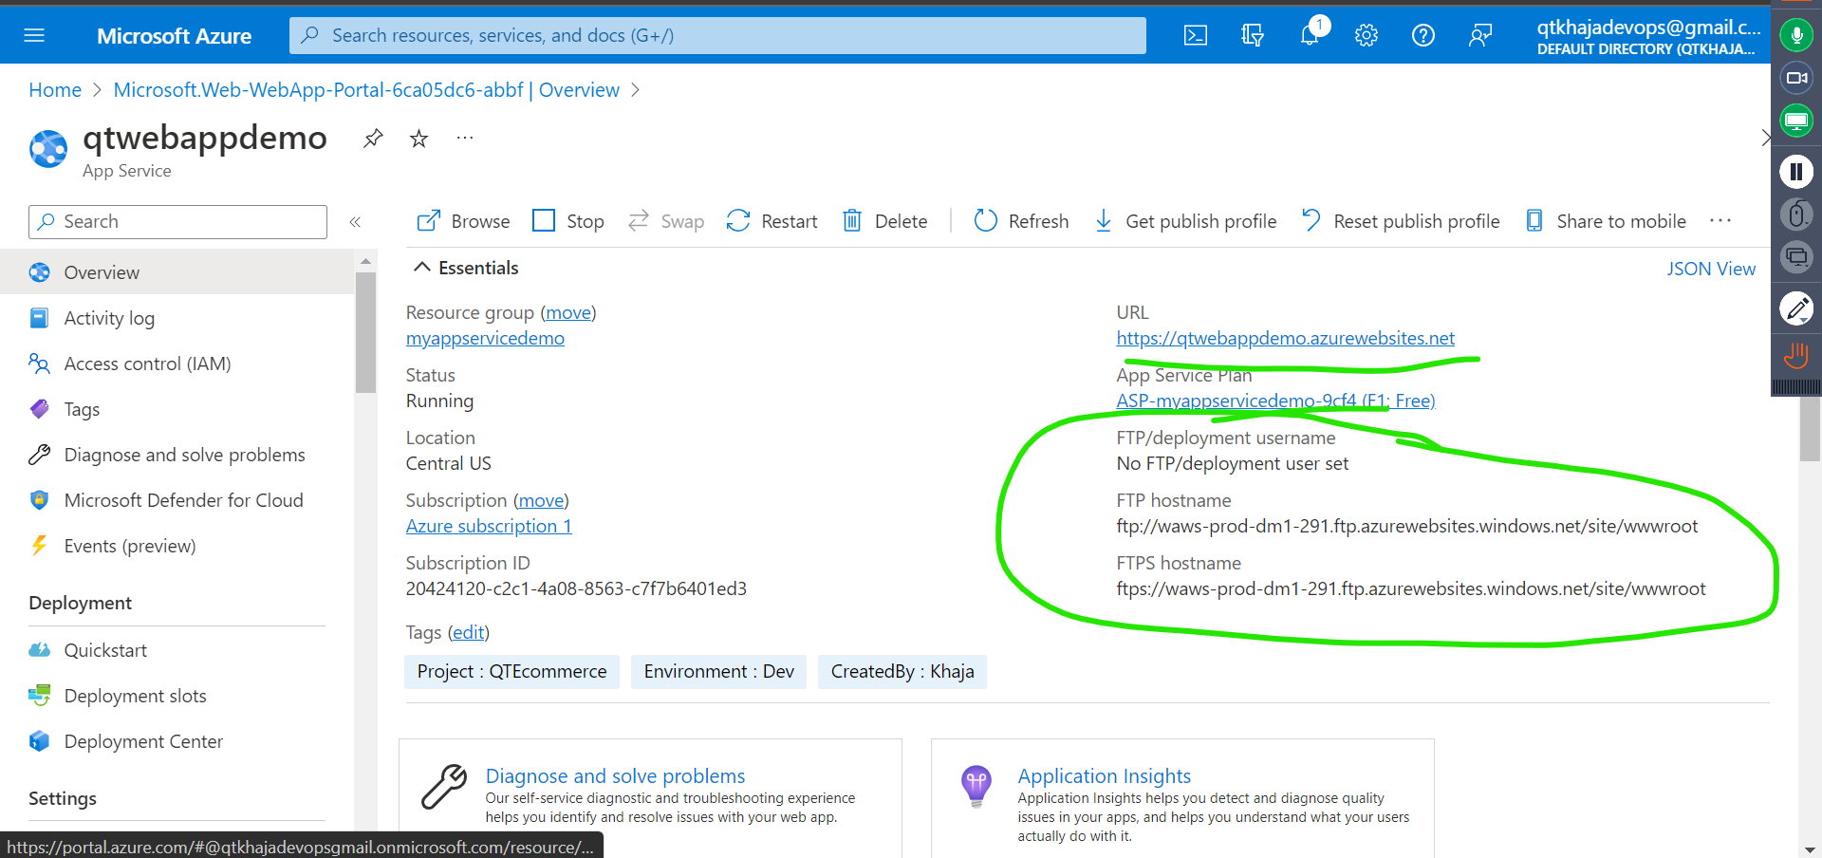Mute the microphone in the recording toolbar
Viewport: 1822px width, 858px height.
pos(1795,34)
